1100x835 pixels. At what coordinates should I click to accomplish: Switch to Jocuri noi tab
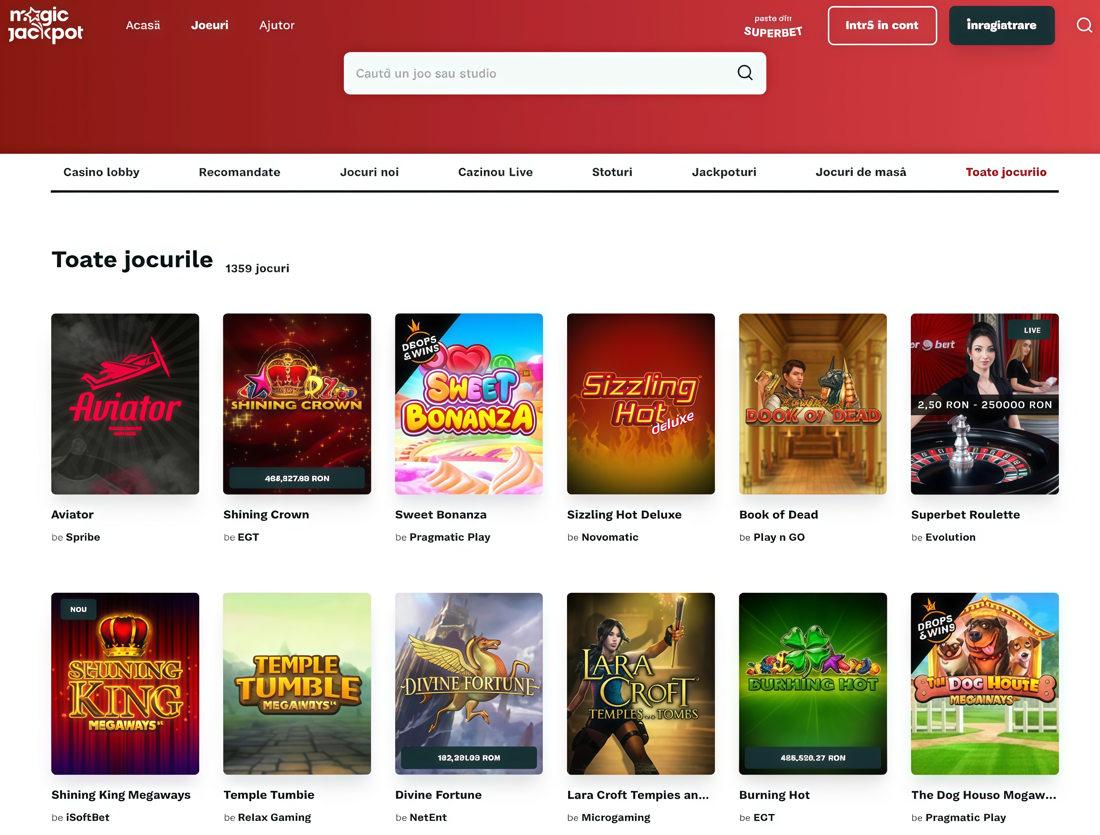click(x=370, y=172)
